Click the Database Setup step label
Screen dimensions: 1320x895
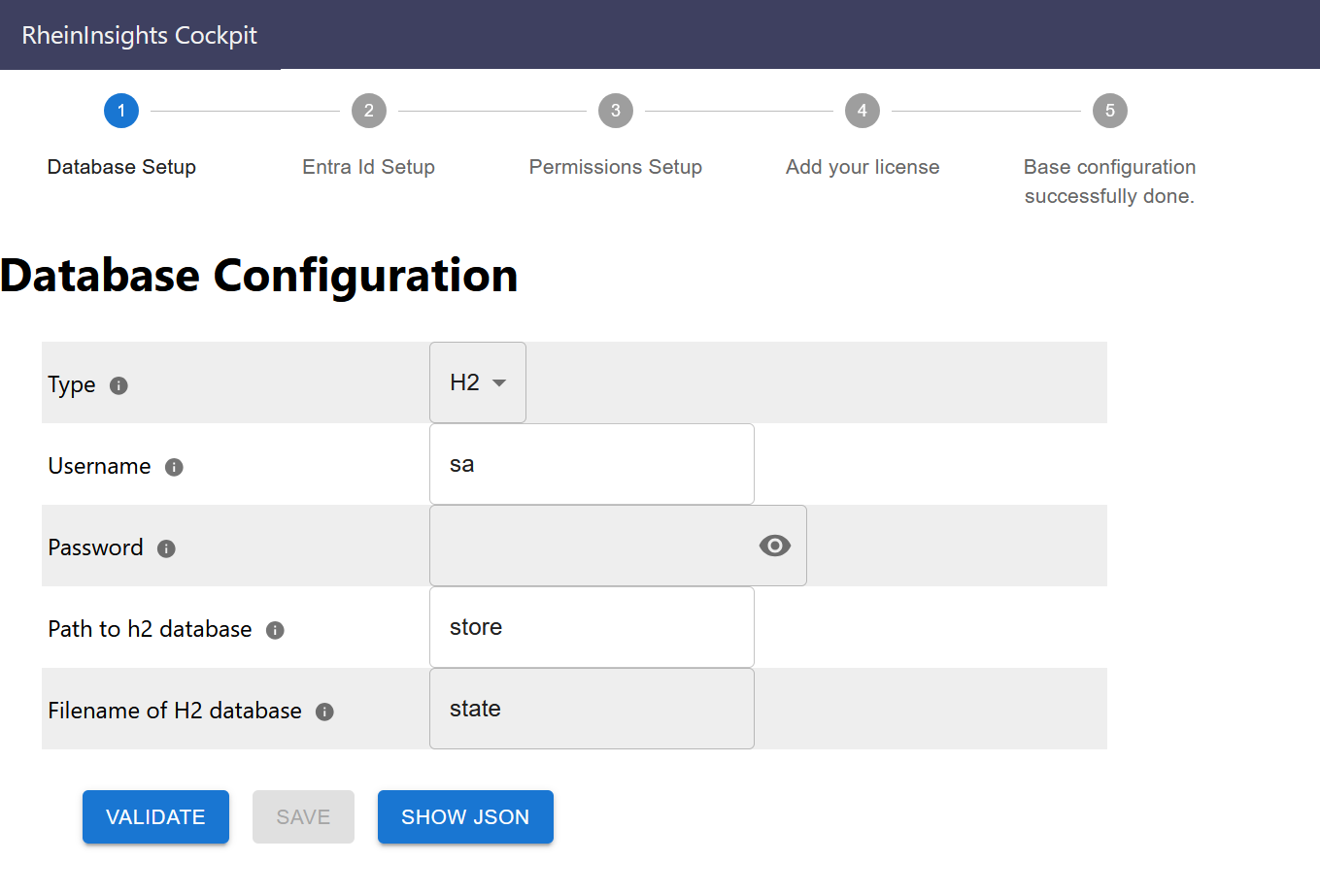pyautogui.click(x=121, y=167)
